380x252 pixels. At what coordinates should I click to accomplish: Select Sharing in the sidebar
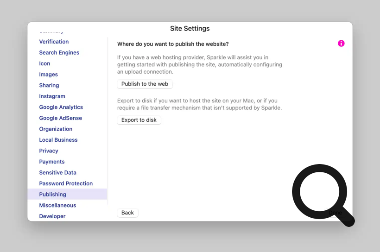tap(49, 85)
